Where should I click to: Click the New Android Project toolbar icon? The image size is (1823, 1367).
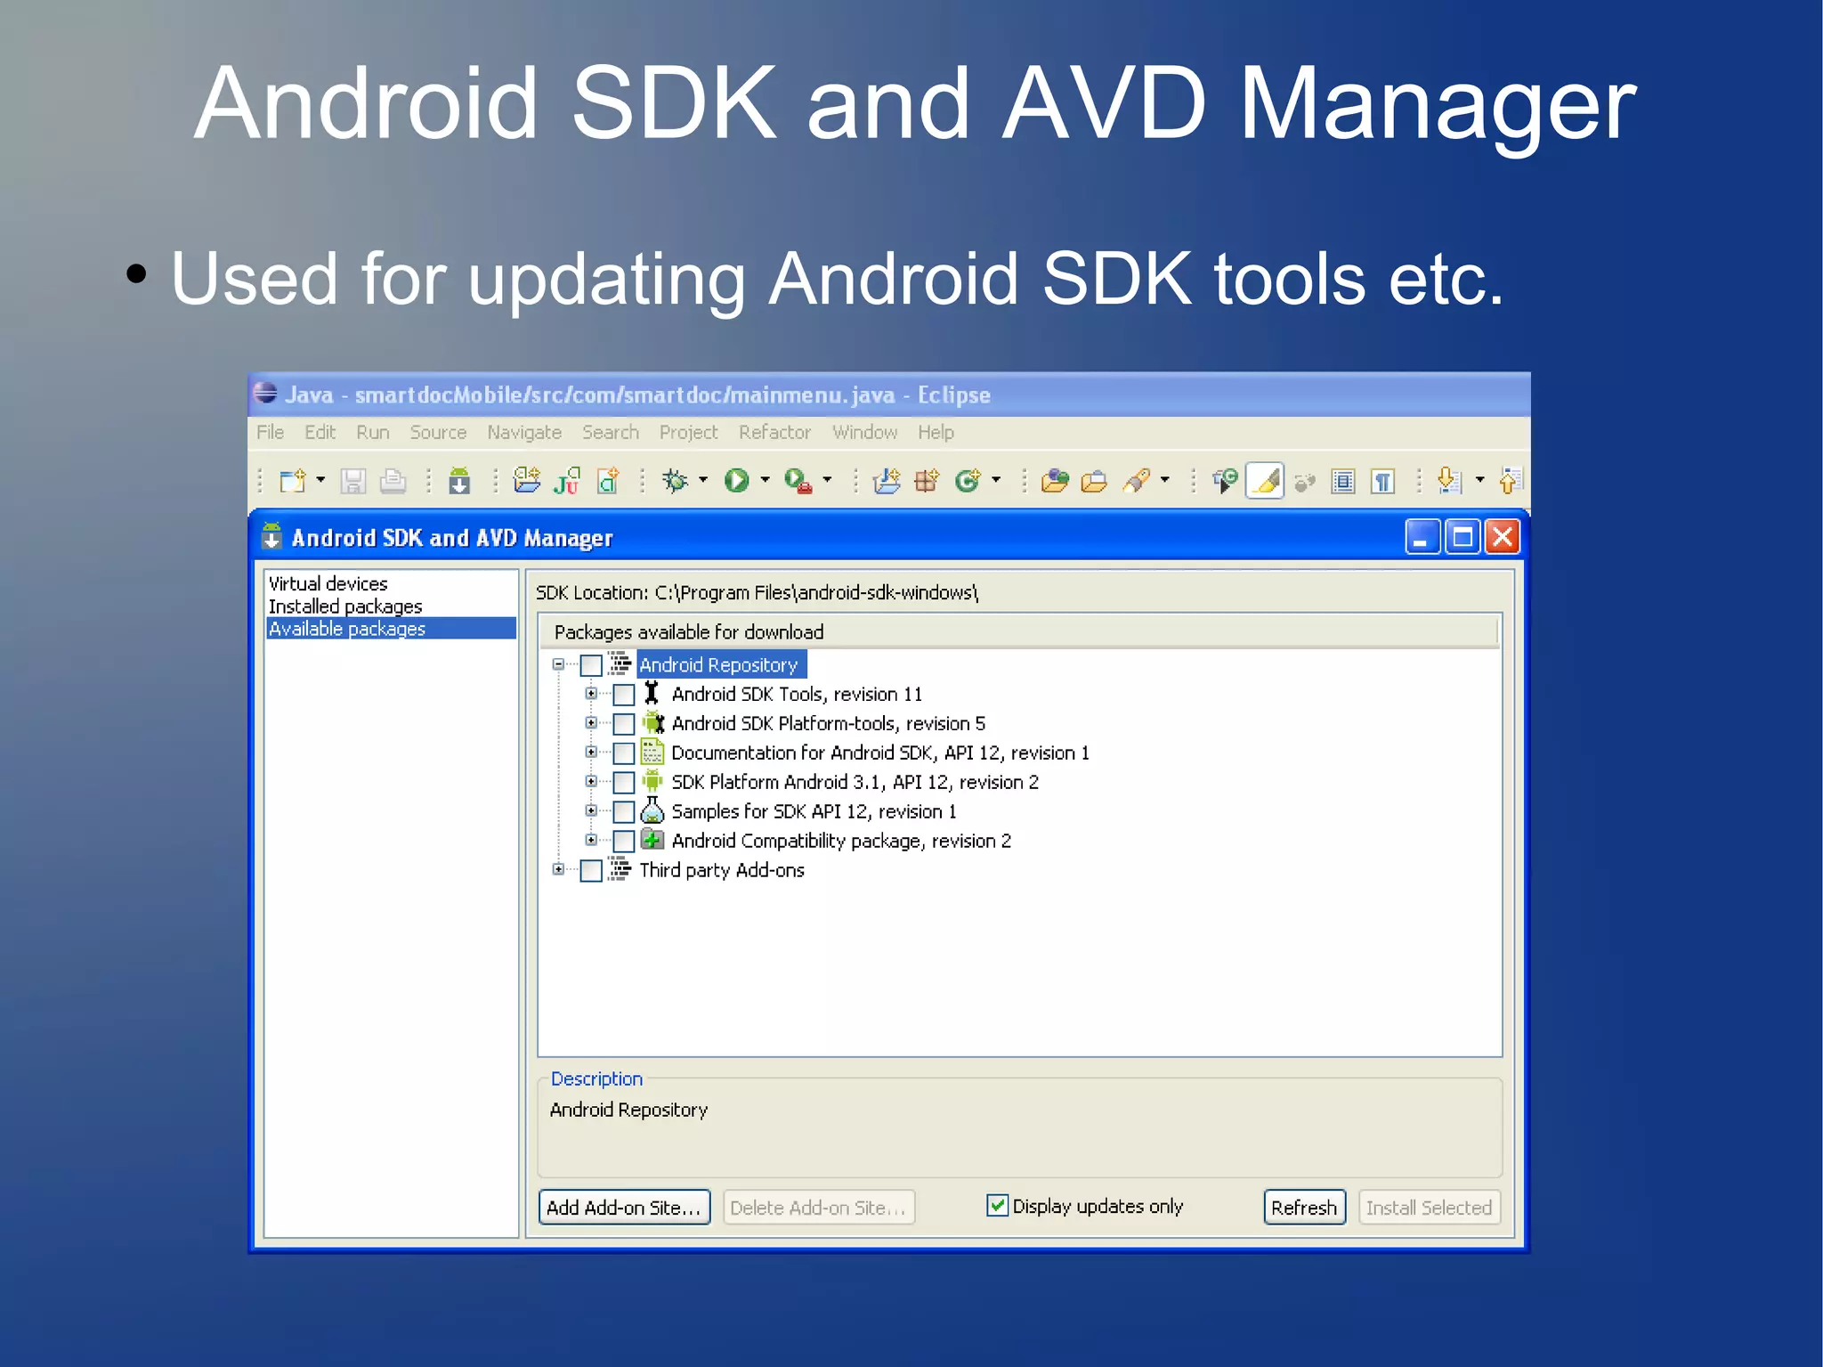[527, 482]
